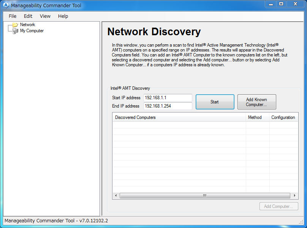Click the disabled Add Computer button
This screenshot has width=307, height=228.
click(279, 206)
